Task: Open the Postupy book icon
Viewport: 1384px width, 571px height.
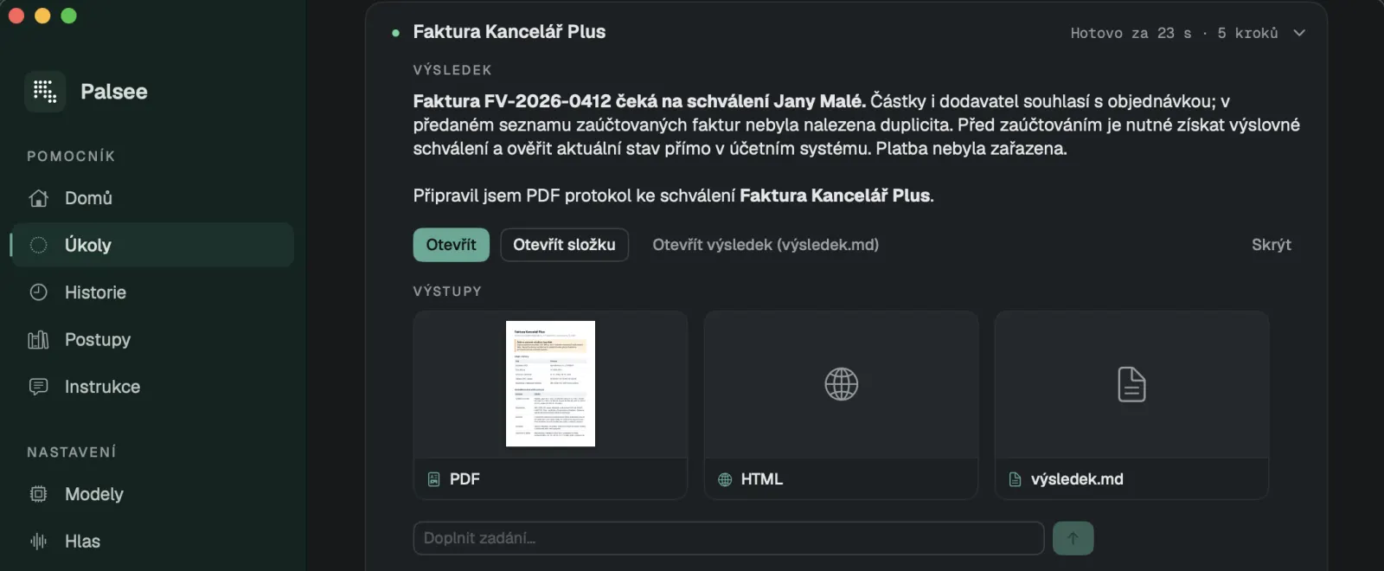Action: 39,340
